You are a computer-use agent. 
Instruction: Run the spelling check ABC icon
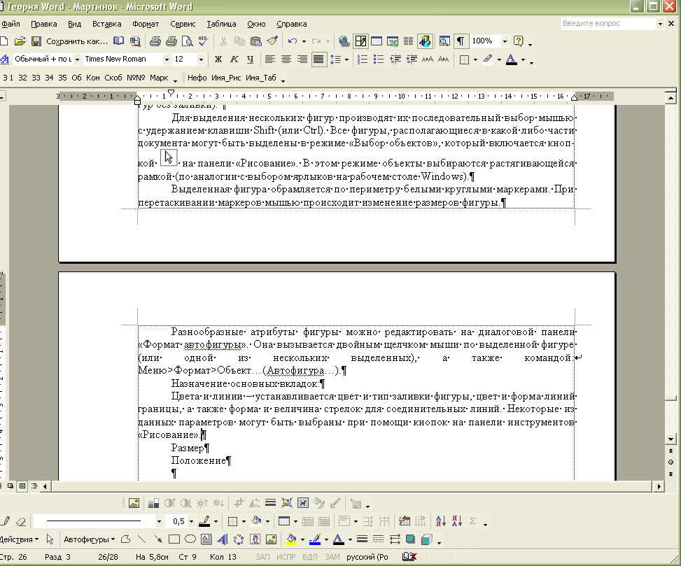203,41
